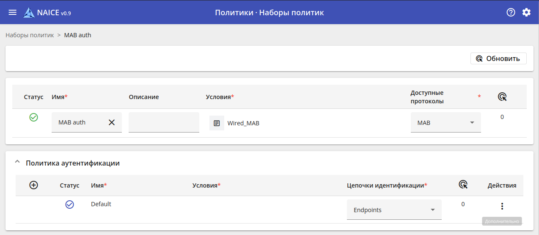Click the Обновить button
539x235 pixels.
tap(498, 58)
